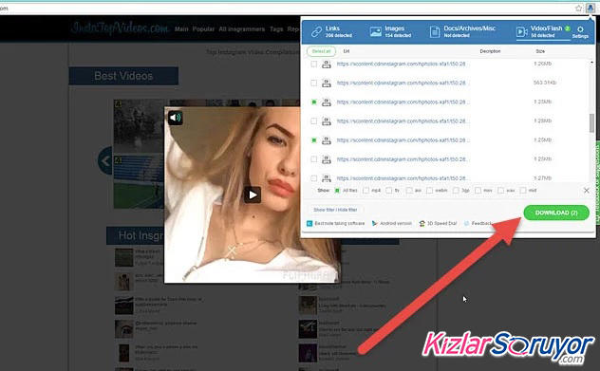Viewport: 600px width, 371px height.
Task: Click the file icon in the 1.20Mb row
Action: [x=327, y=64]
